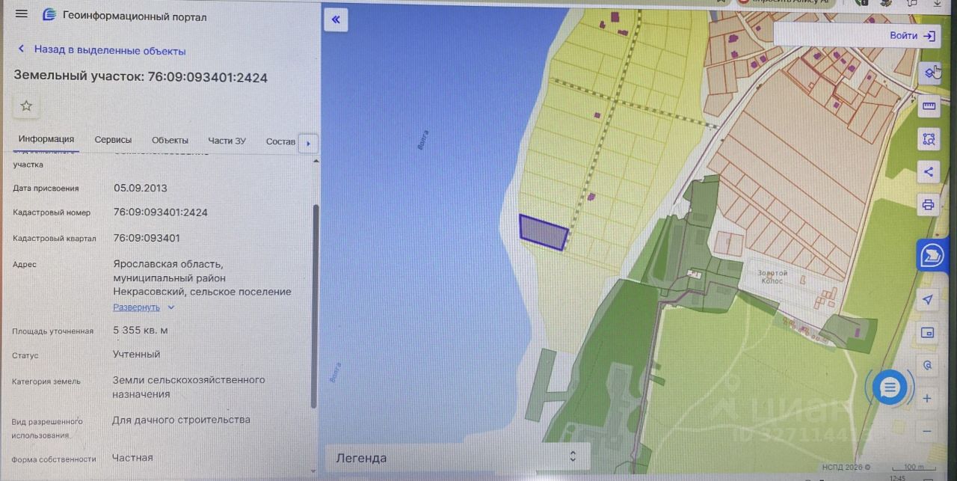Open the hamburger main menu
The width and height of the screenshot is (957, 481).
(22, 14)
